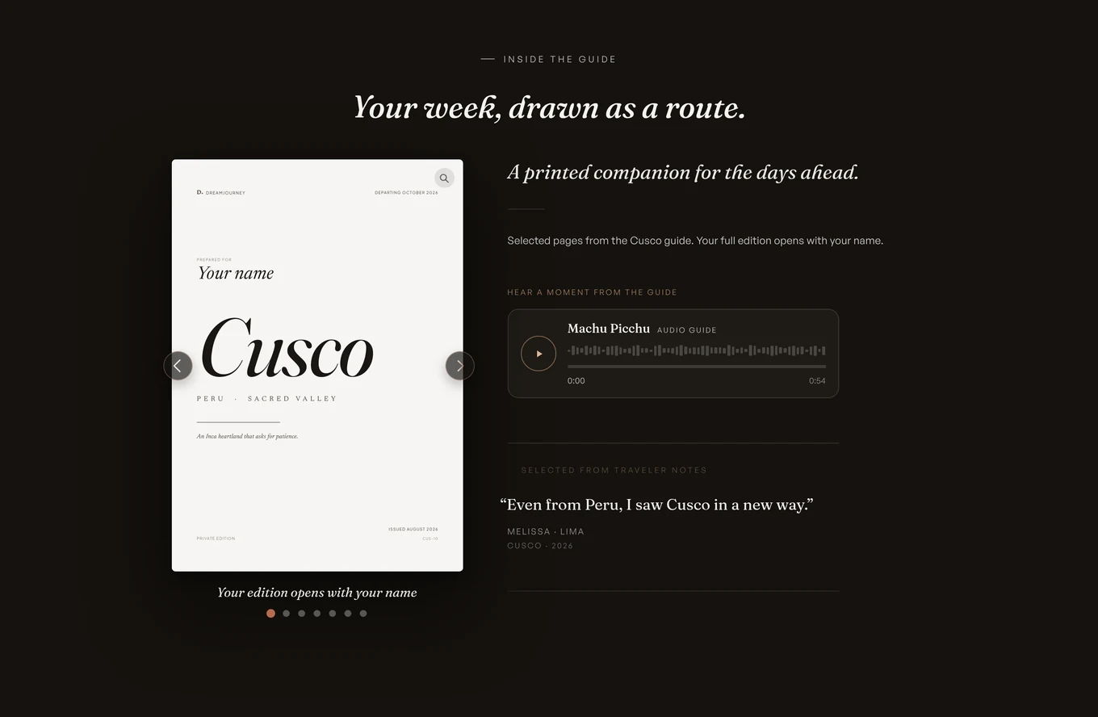Viewport: 1098px width, 717px height.
Task: Select the second carousel dot
Action: pos(286,614)
